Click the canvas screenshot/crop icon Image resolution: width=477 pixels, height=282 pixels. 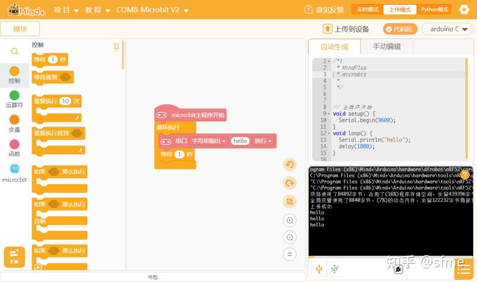pos(290,201)
